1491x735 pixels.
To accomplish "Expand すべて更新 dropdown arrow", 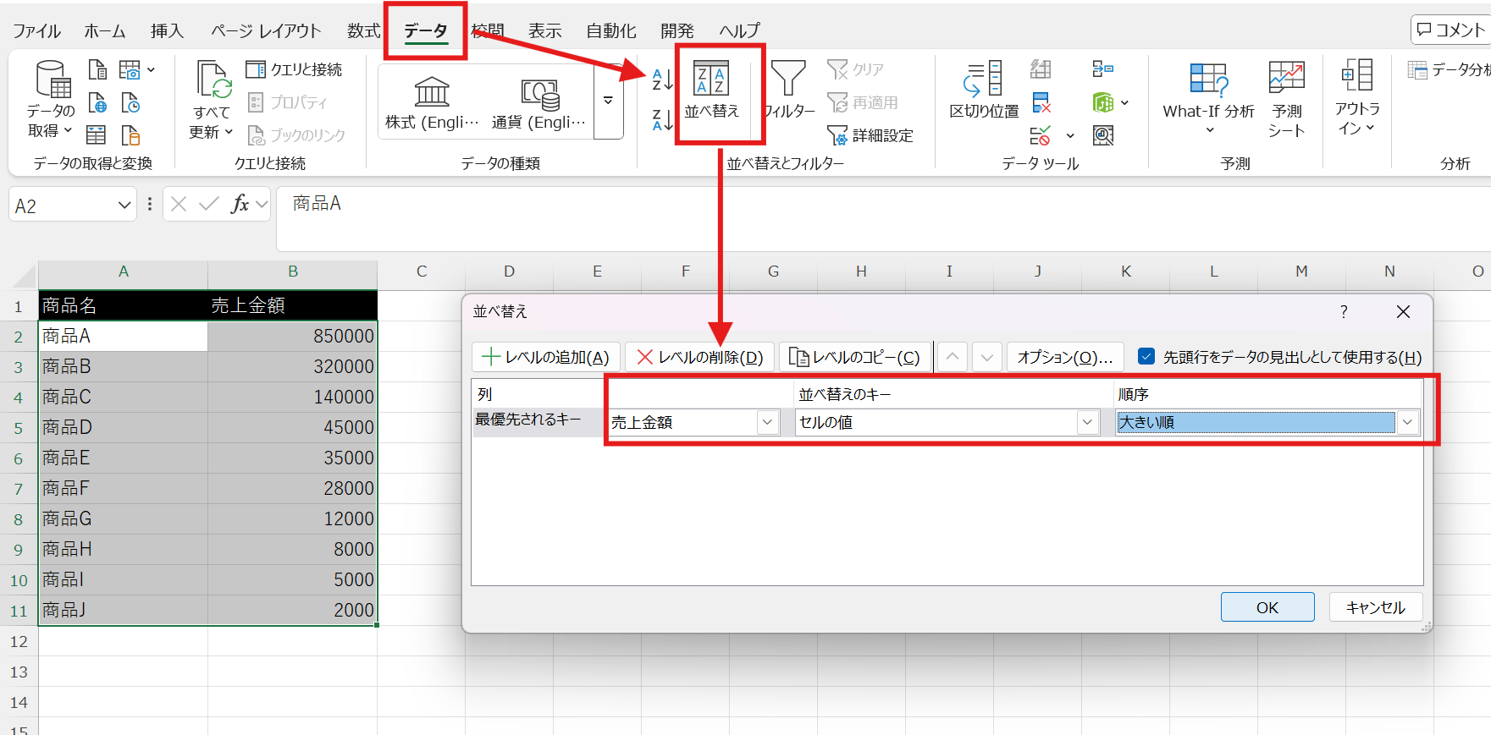I will tap(229, 132).
